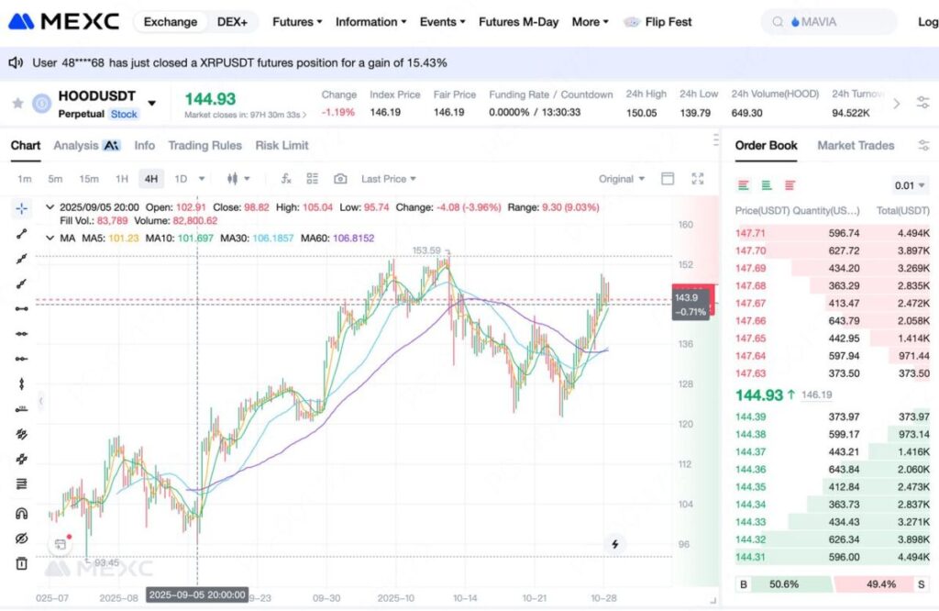Click the lightning bolt icon on the chart
This screenshot has height=611, width=939.
point(614,544)
